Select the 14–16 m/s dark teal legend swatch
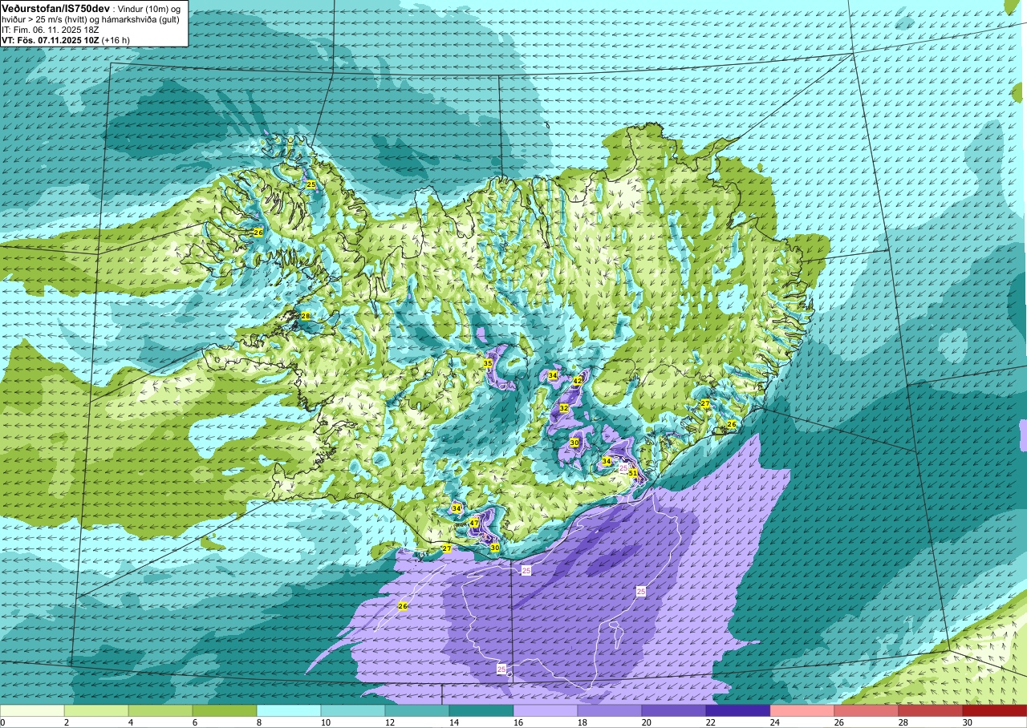Viewport: 1027px width, 728px height. point(481,710)
